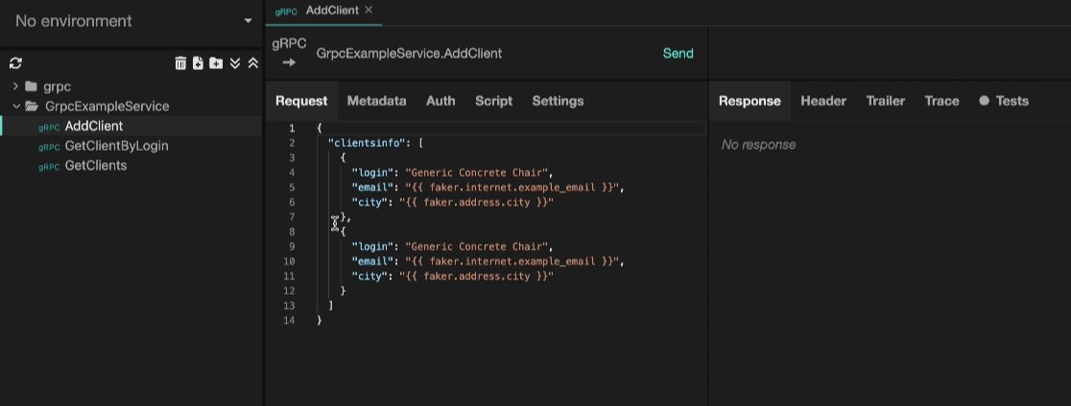Click the GrpcExampleService.AddClient method field

pyautogui.click(x=410, y=54)
